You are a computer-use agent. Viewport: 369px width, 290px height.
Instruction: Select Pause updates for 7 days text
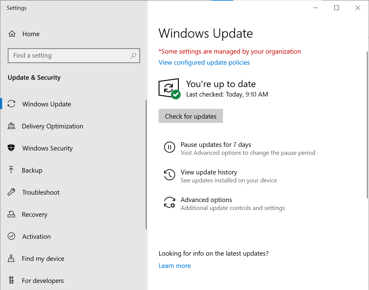coord(216,145)
